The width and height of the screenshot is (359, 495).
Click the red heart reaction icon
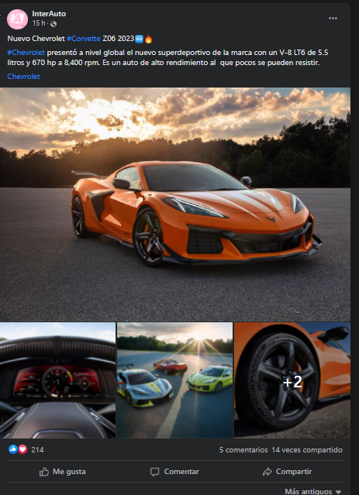pyautogui.click(x=22, y=449)
